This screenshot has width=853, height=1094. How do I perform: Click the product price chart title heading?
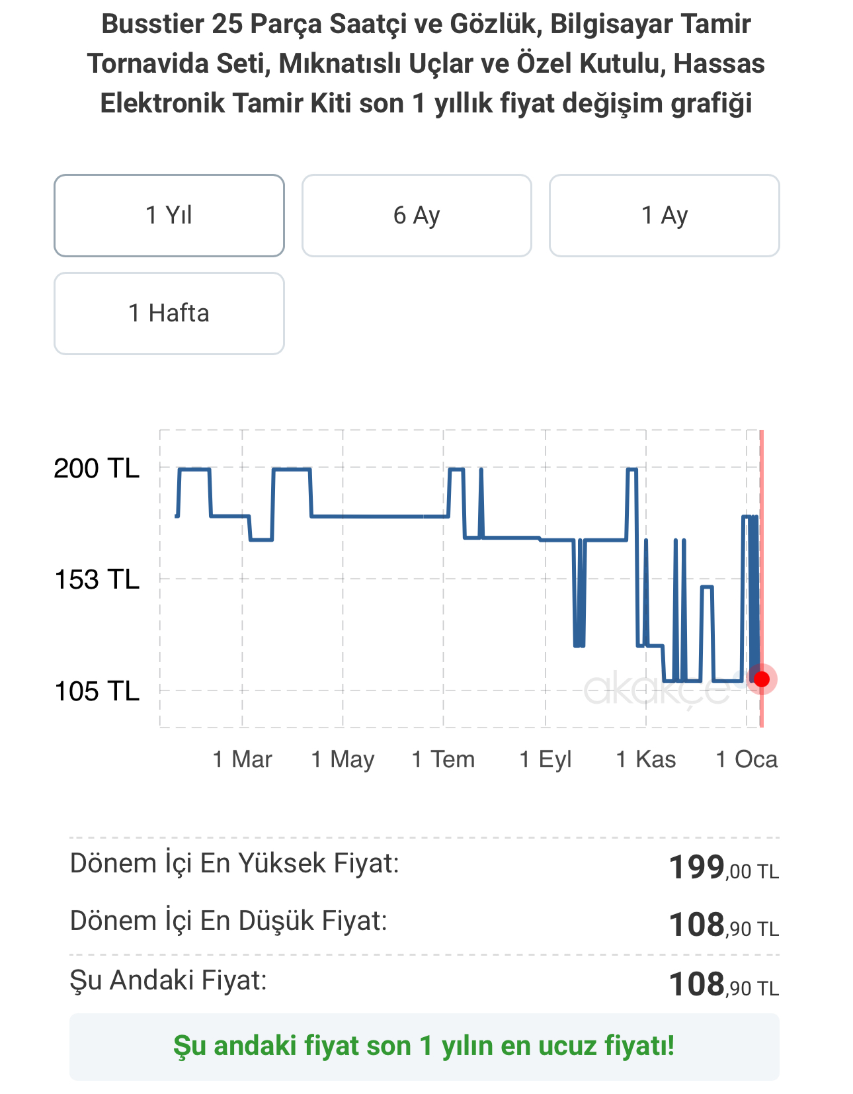click(426, 63)
